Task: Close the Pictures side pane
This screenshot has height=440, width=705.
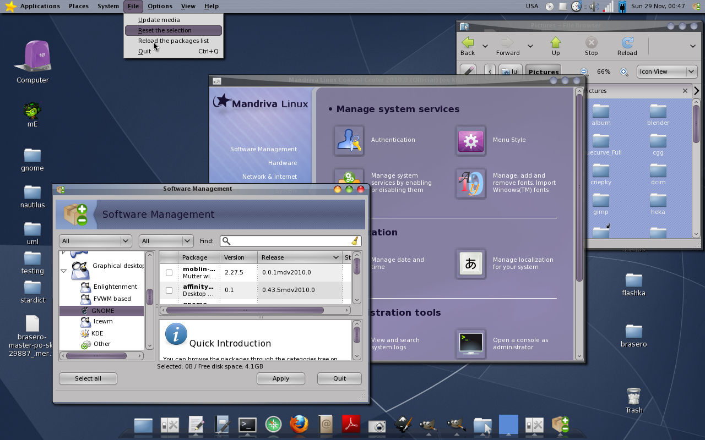Action: click(x=685, y=91)
